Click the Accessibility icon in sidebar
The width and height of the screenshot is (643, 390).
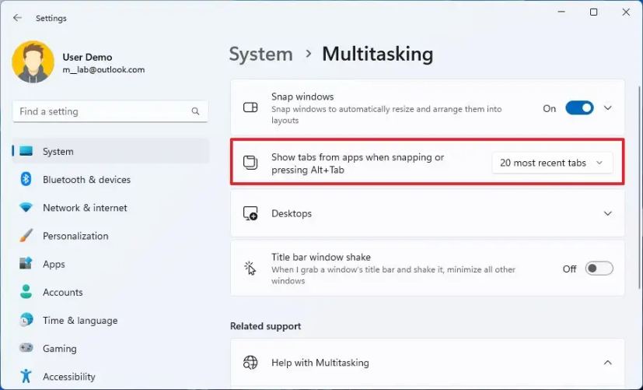pyautogui.click(x=26, y=377)
